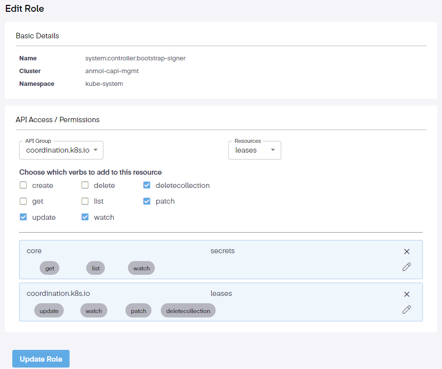Click the deletecollection chip in leases rule
Screen dimensions: 442x369
(x=188, y=311)
